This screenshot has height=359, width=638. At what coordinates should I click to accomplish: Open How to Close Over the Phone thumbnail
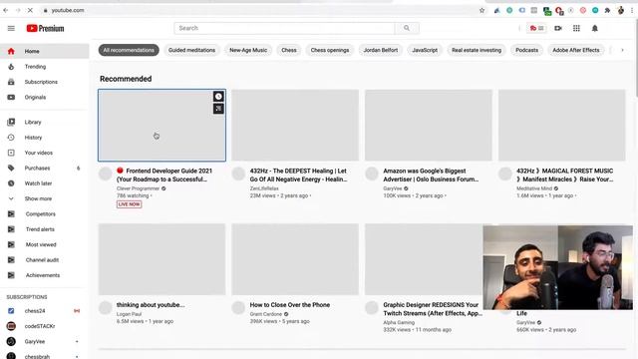tap(295, 259)
